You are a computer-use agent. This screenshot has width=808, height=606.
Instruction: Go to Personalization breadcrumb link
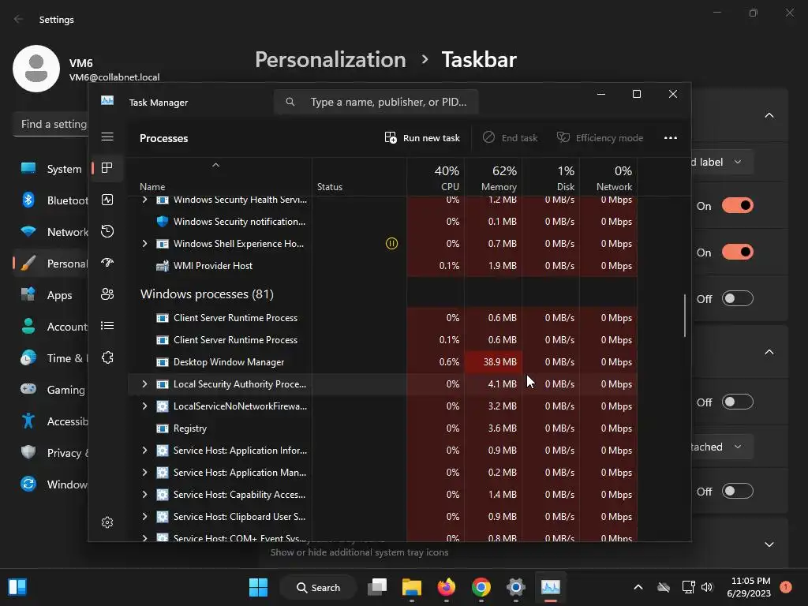331,60
